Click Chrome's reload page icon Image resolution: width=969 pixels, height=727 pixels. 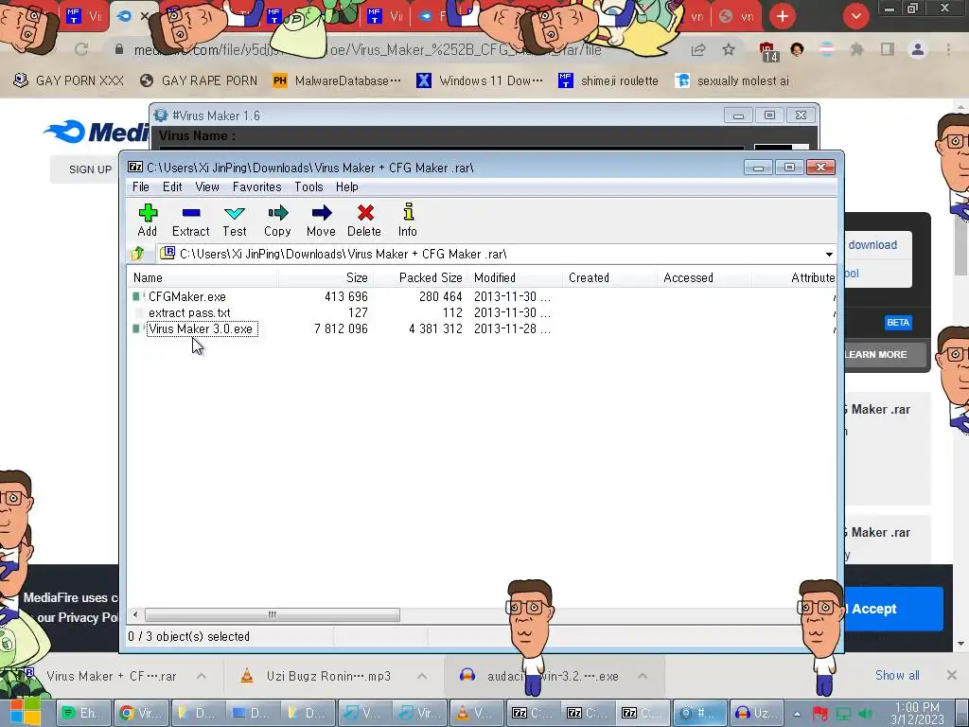pos(81,49)
